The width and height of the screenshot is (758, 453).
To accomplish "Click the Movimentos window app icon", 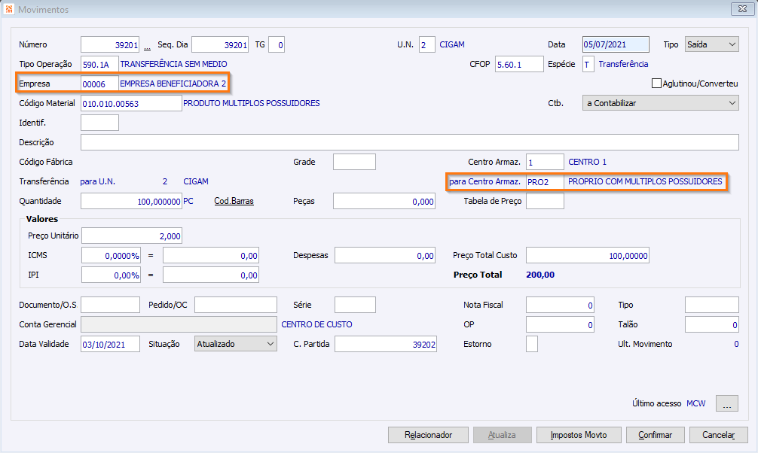I will 9,9.
